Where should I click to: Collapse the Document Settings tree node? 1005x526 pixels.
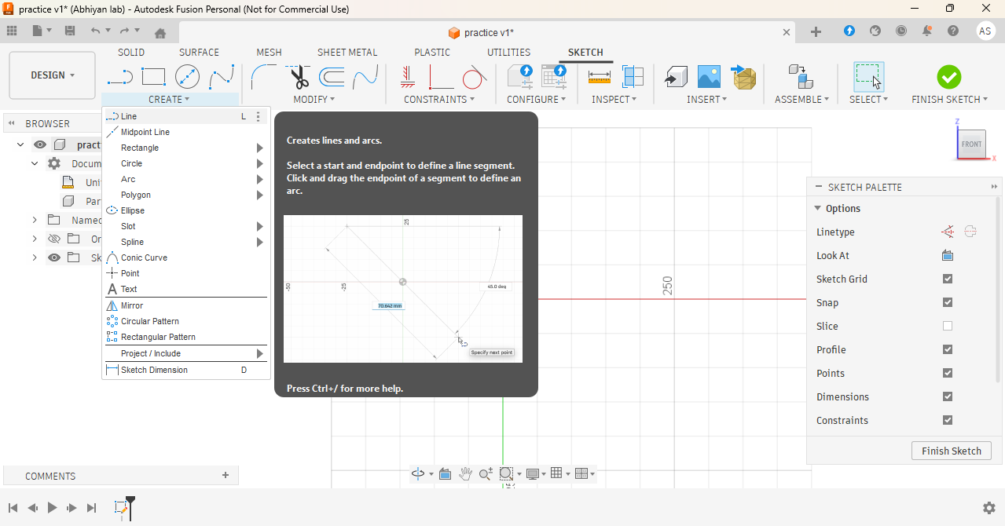pyautogui.click(x=35, y=163)
